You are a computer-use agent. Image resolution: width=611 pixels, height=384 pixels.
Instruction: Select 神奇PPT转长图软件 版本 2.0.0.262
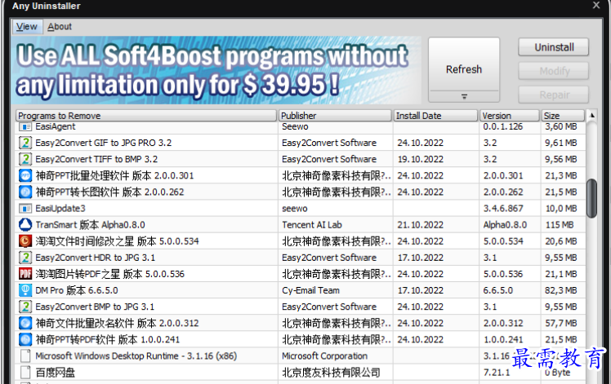pos(109,192)
